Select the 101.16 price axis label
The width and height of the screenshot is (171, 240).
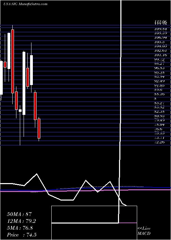tap(160, 55)
